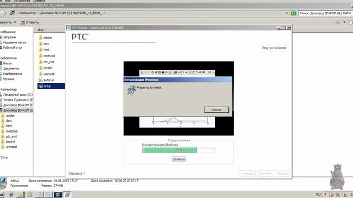This screenshot has height=198, width=353.
Task: Select Компьютер in navigation pane
Action: click(9, 89)
